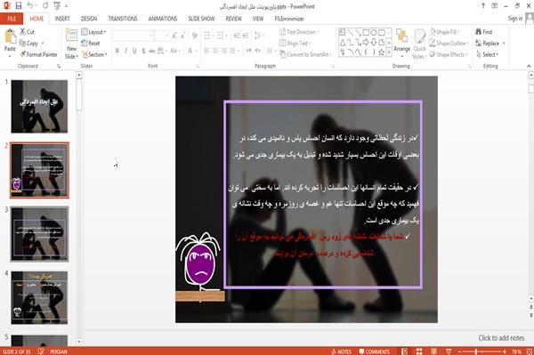Save the presentation with the floppy icon
This screenshot has width=534, height=355.
(x=19, y=6)
